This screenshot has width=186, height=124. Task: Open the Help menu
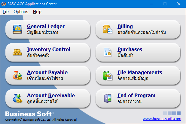37,12
